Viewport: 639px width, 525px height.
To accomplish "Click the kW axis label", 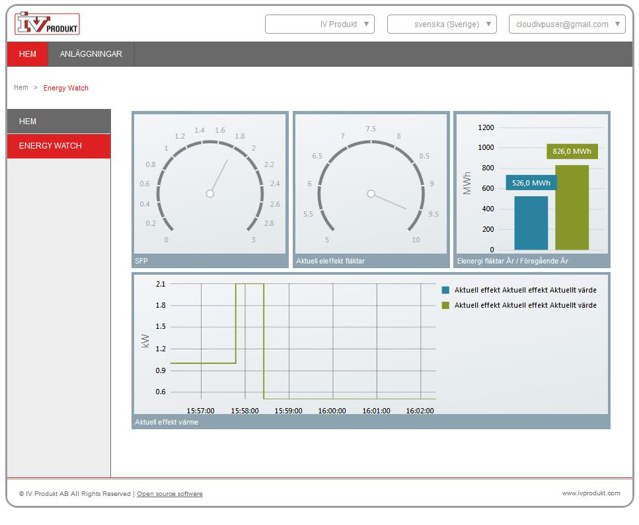I will [145, 341].
